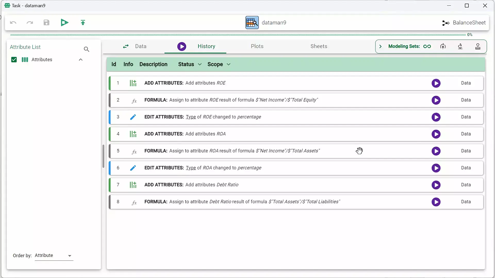Click fx formula icon in row 8

coord(134,203)
